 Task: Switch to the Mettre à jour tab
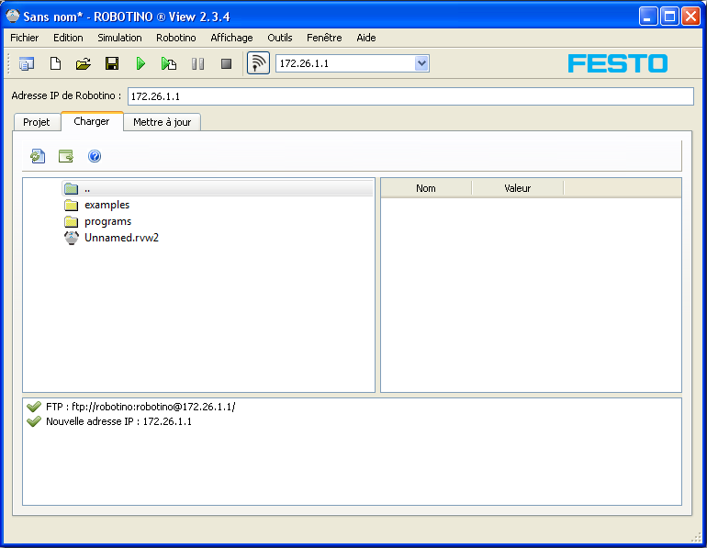coord(162,122)
